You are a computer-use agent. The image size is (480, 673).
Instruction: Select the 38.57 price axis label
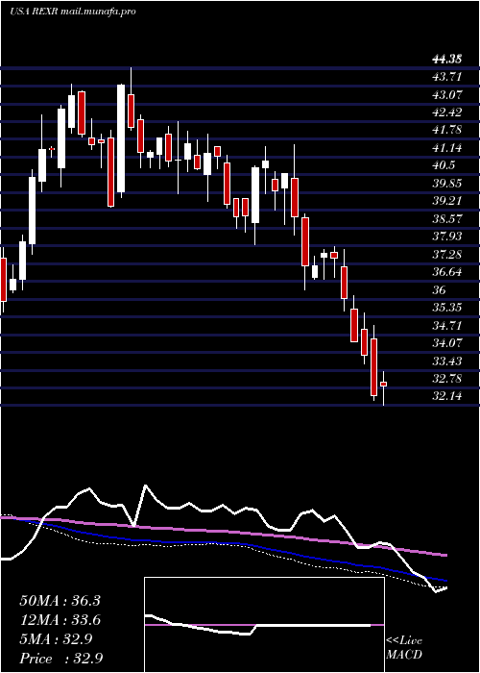446,219
